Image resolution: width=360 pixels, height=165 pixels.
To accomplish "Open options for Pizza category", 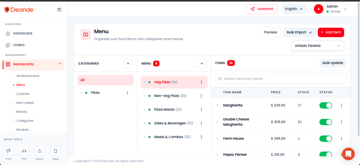I will (x=128, y=93).
